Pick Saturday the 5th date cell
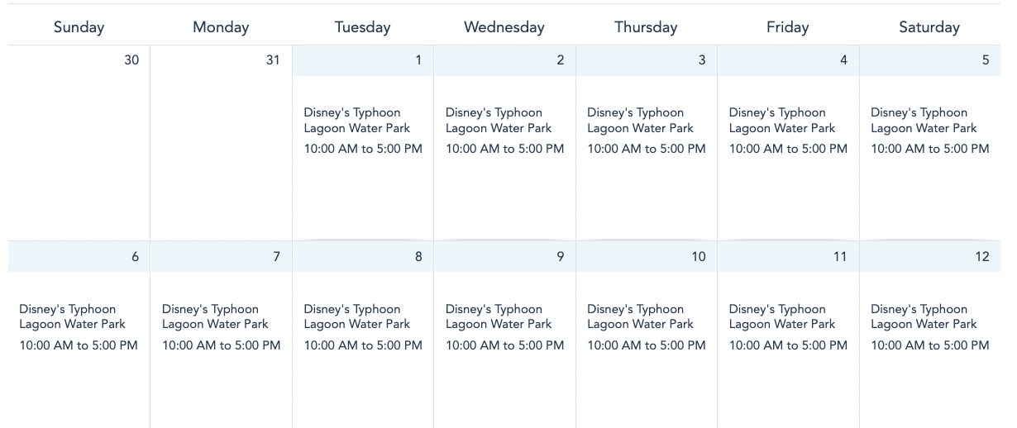The width and height of the screenshot is (1017, 428). [986, 60]
